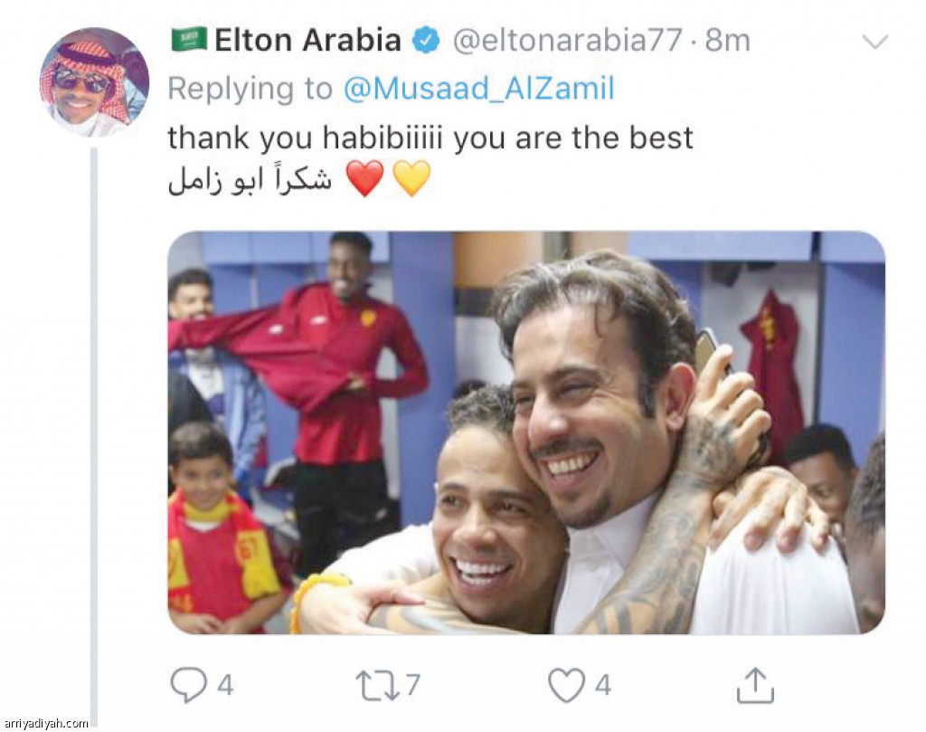Click the "thank you habibiiiii" tweet text
Screen dimensions: 926x732
430,138
